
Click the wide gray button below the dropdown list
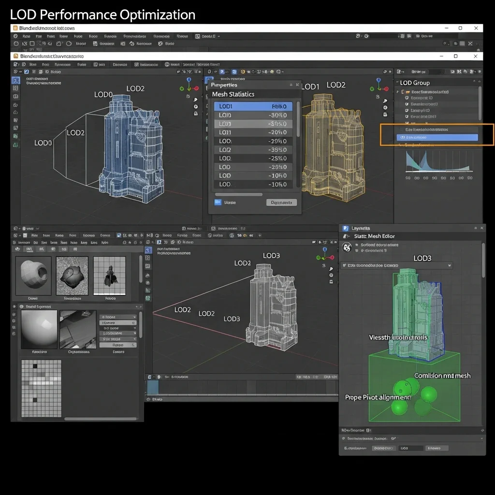point(118,345)
